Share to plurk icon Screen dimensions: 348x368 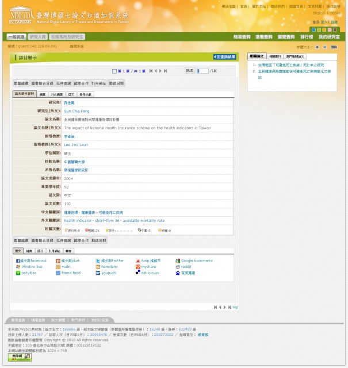(58, 260)
